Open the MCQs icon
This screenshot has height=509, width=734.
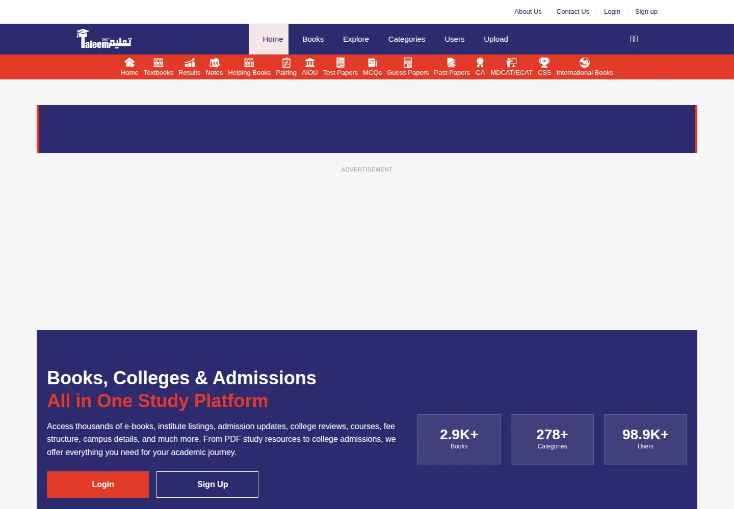pos(373,63)
